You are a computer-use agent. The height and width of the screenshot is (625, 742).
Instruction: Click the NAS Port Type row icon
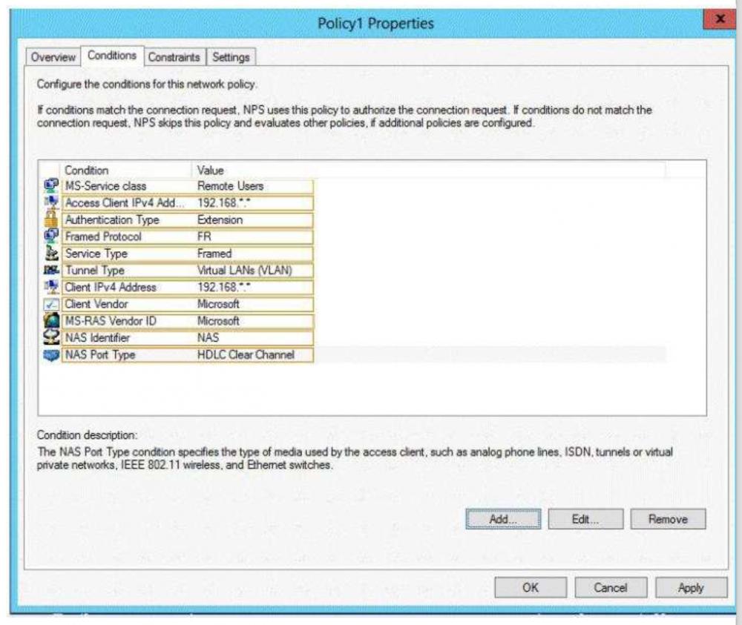(x=51, y=354)
